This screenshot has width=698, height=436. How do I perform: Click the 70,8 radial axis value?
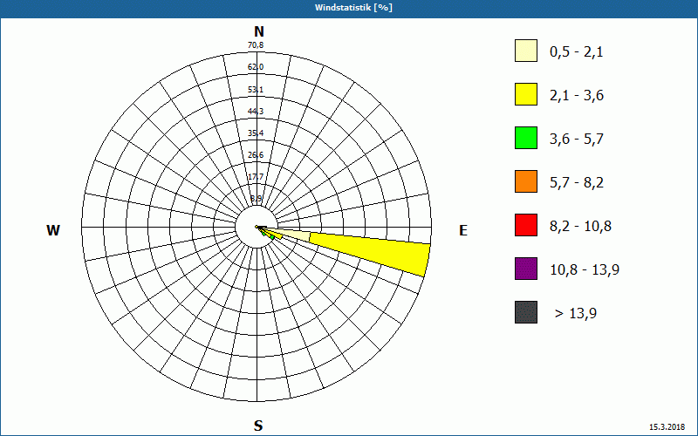(256, 45)
